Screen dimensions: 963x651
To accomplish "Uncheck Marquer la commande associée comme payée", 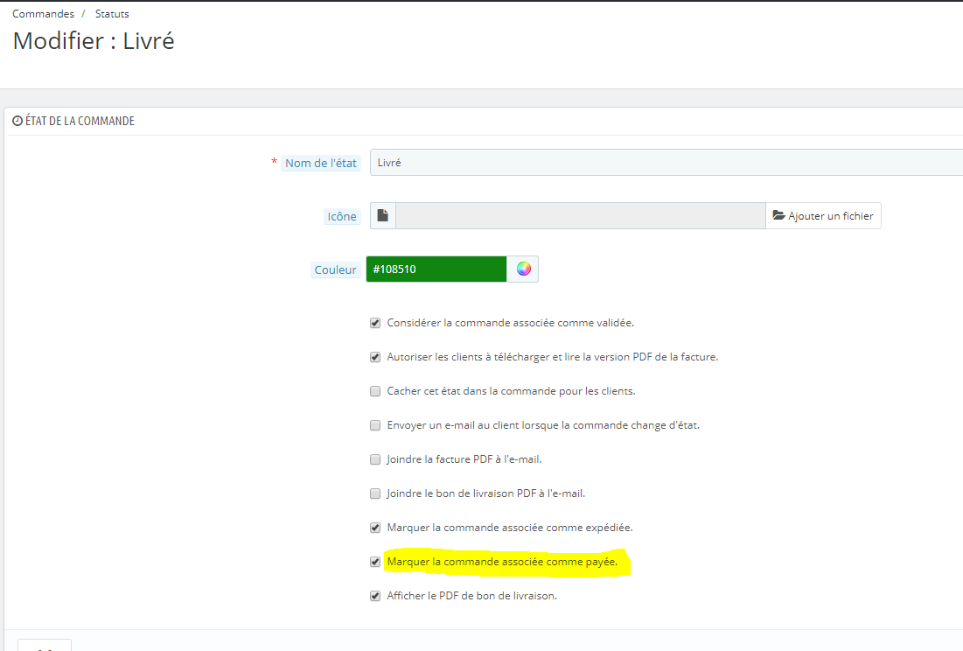I will (375, 562).
